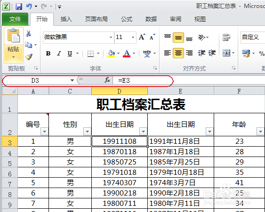
Task: Decrease font size with small A icon
Action: 152,37
